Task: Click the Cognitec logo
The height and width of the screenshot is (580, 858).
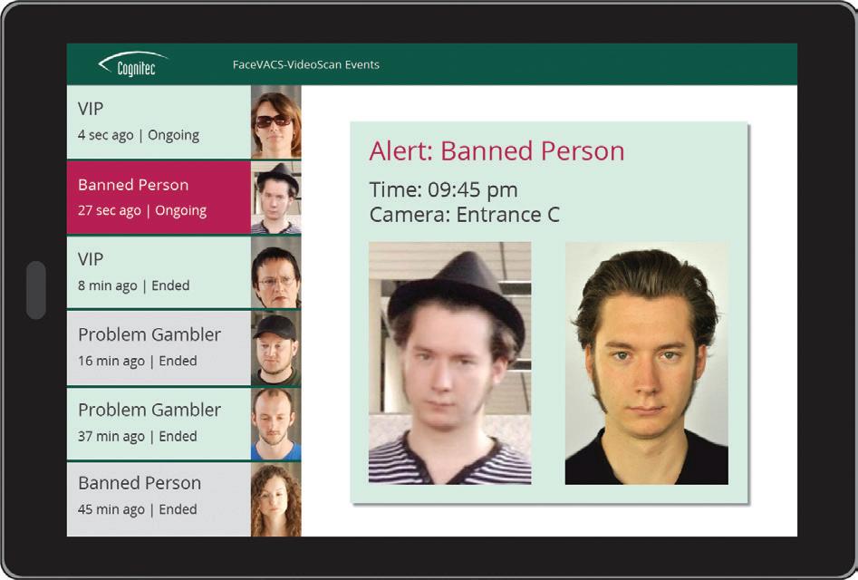Action: pos(133,64)
